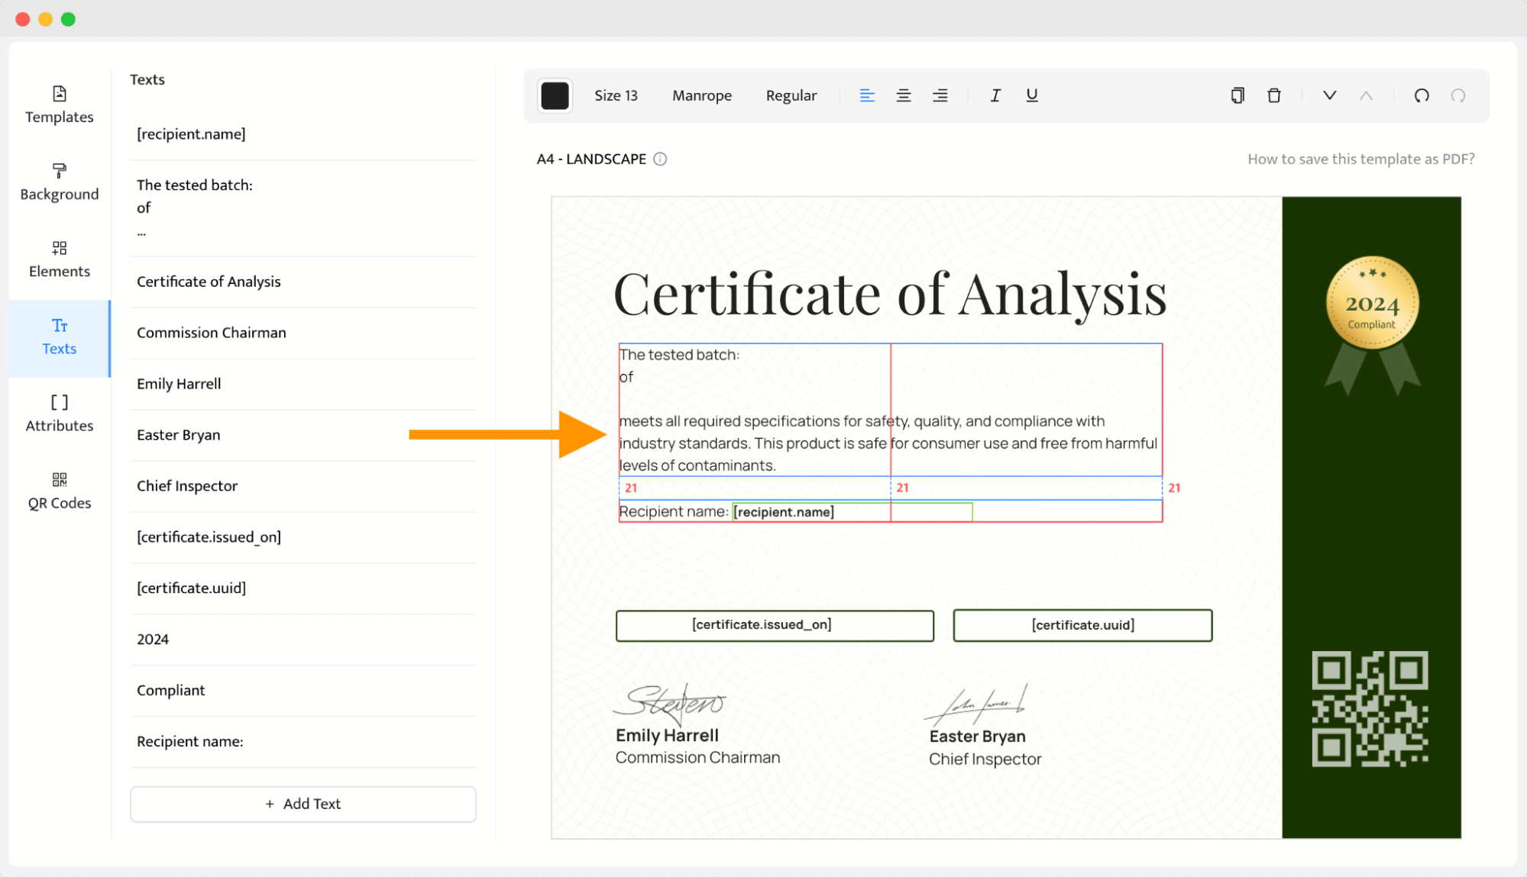Image resolution: width=1527 pixels, height=877 pixels.
Task: Open the Templates sidebar section
Action: (x=60, y=105)
